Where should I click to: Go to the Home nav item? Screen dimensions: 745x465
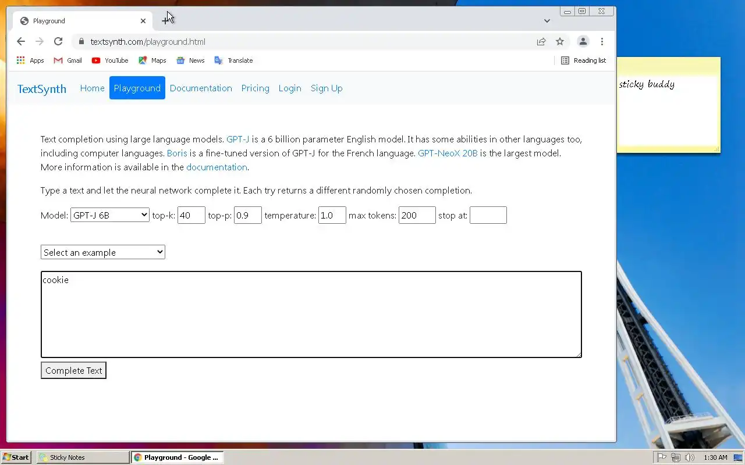pyautogui.click(x=93, y=88)
